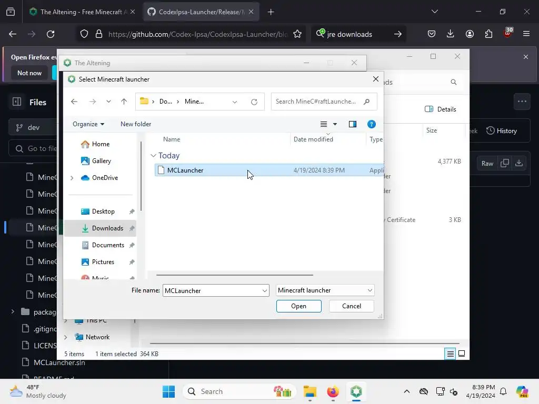539x404 pixels.
Task: Click the horizontal scrollbar in file list
Action: 234,275
